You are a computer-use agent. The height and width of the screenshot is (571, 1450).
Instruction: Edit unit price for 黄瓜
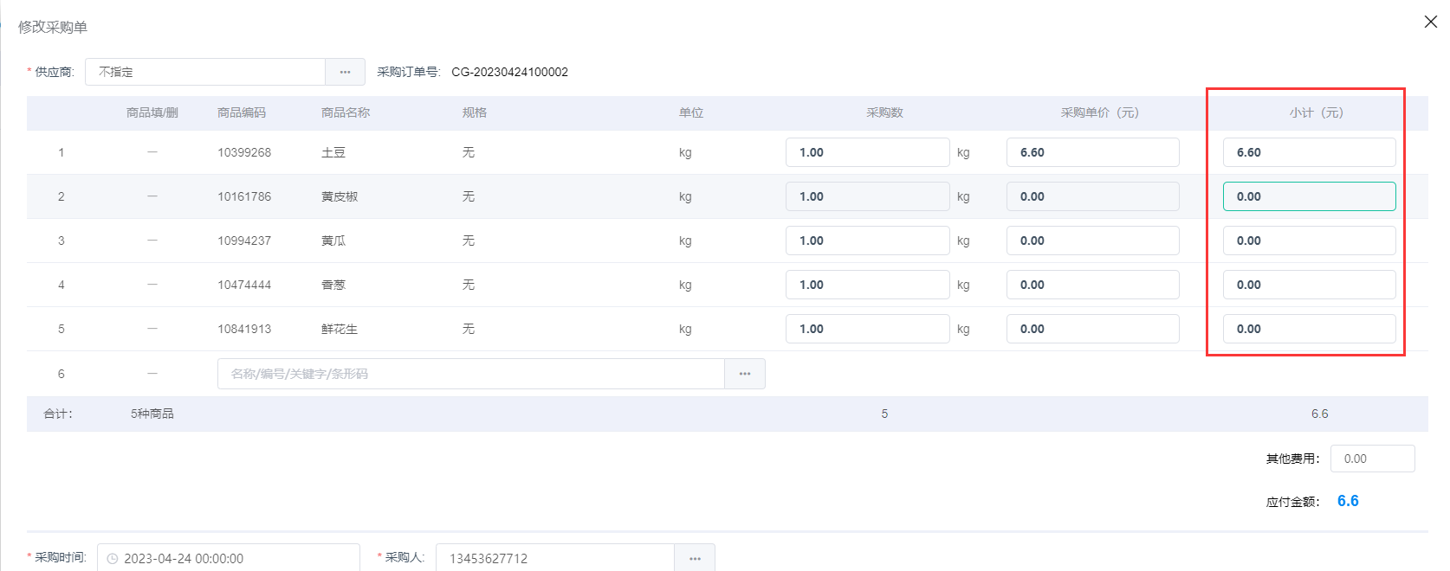point(1092,241)
